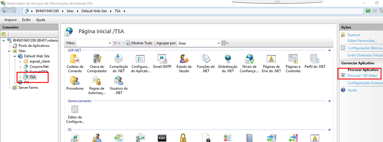Select the TSA application in tree
The width and height of the screenshot is (383, 142).
click(32, 77)
